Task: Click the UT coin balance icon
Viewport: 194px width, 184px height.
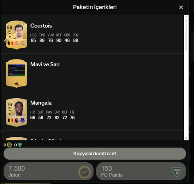Action: (x=9, y=145)
